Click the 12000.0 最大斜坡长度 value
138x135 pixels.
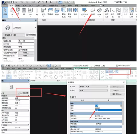tap(108, 129)
